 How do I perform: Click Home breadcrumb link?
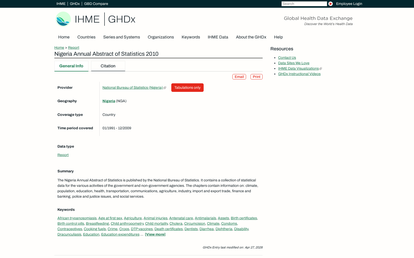pos(59,47)
